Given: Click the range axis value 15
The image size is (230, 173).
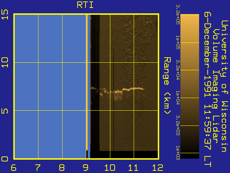Looking at the screenshot, I should click(5, 14).
